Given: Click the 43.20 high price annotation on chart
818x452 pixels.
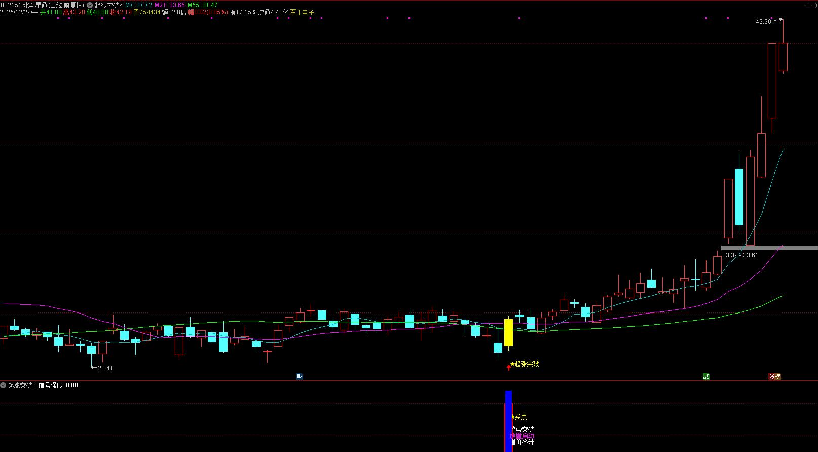Looking at the screenshot, I should click(x=763, y=22).
